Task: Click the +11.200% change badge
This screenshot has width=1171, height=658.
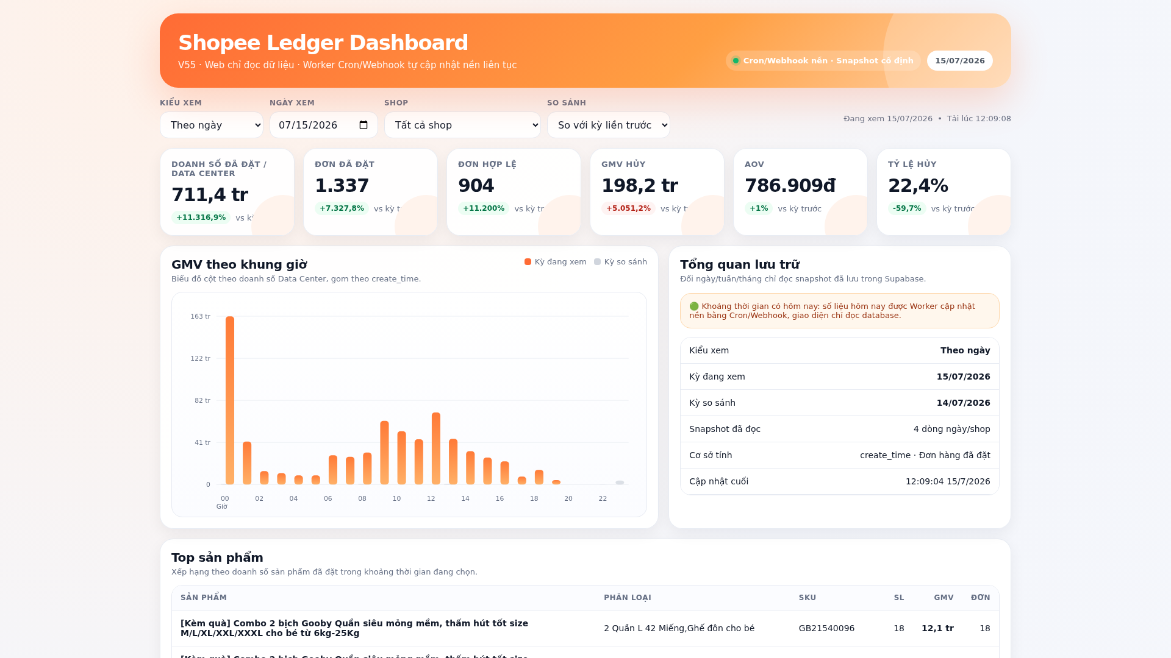Action: 484,208
